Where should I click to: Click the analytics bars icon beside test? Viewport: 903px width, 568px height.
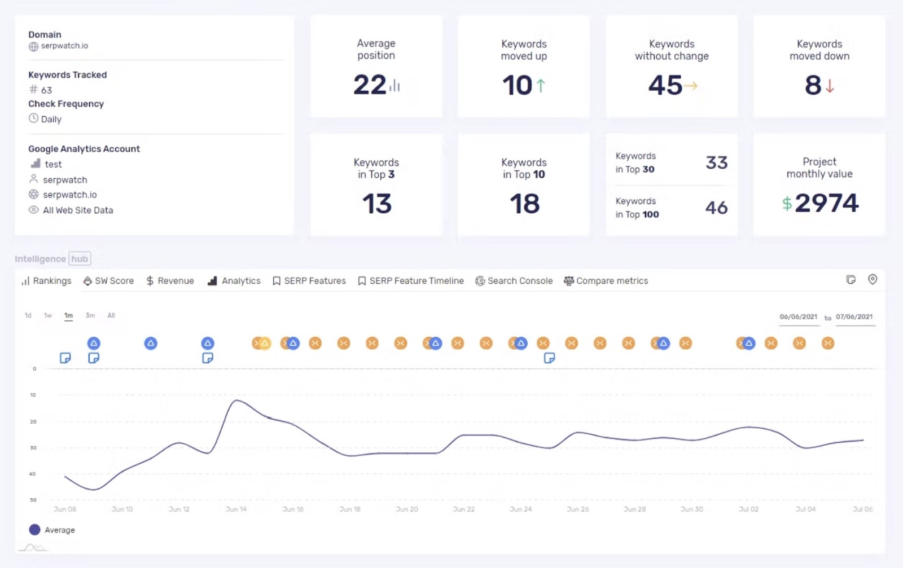pos(36,164)
